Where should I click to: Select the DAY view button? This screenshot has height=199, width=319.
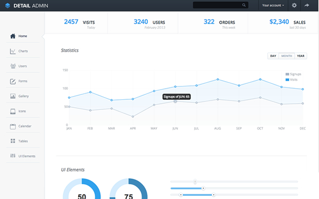coord(273,56)
